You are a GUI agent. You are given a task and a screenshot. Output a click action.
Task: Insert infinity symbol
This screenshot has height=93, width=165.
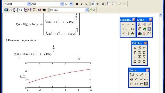tap(144, 48)
